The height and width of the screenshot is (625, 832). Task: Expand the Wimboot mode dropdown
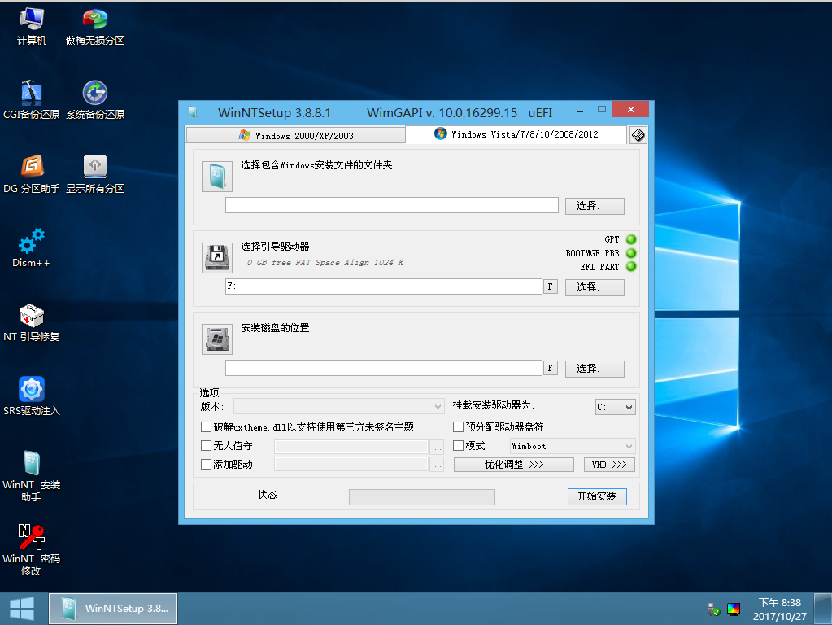[573, 446]
